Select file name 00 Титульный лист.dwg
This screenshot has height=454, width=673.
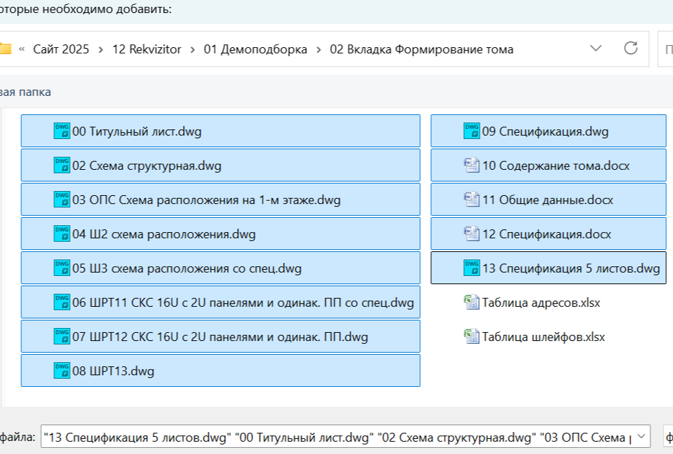(137, 131)
